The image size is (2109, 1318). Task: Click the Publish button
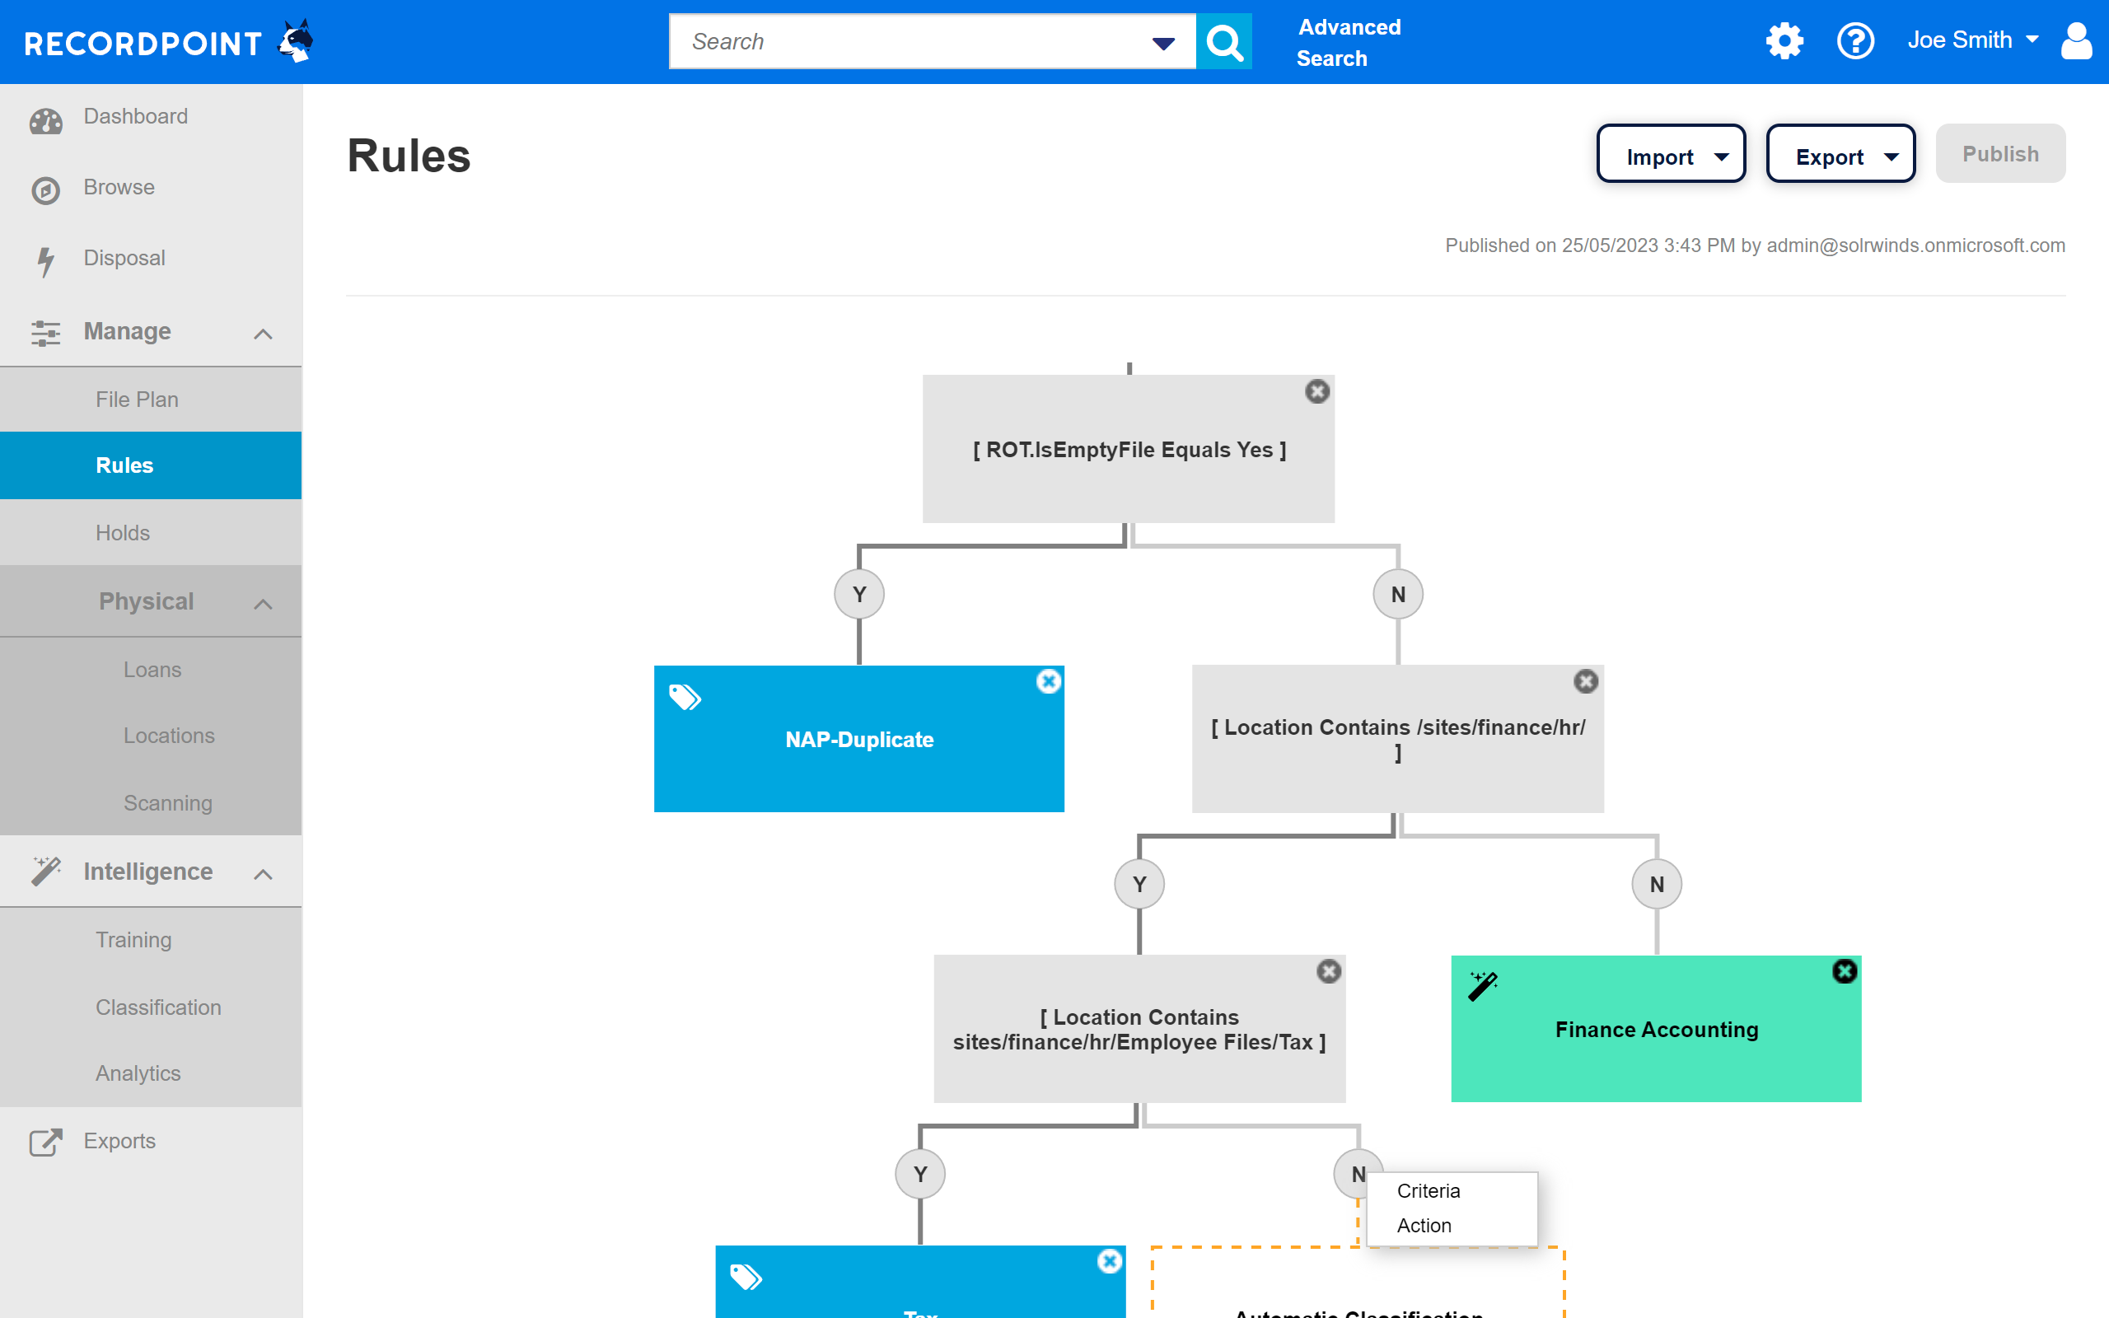2000,154
